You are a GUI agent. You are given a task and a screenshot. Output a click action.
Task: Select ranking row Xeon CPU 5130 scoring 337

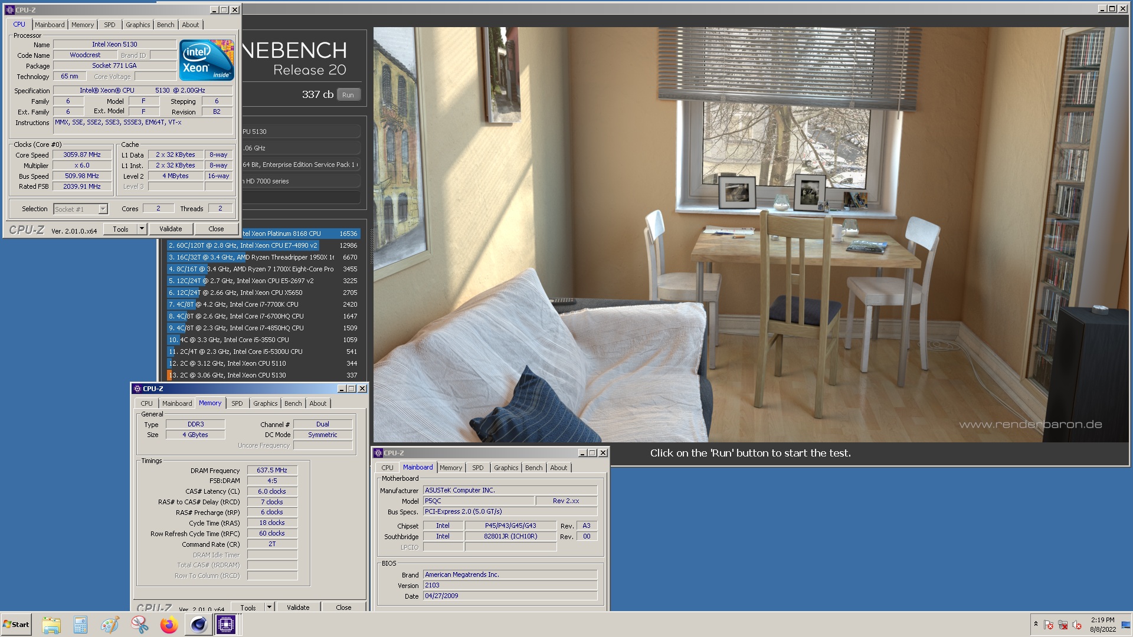click(263, 375)
